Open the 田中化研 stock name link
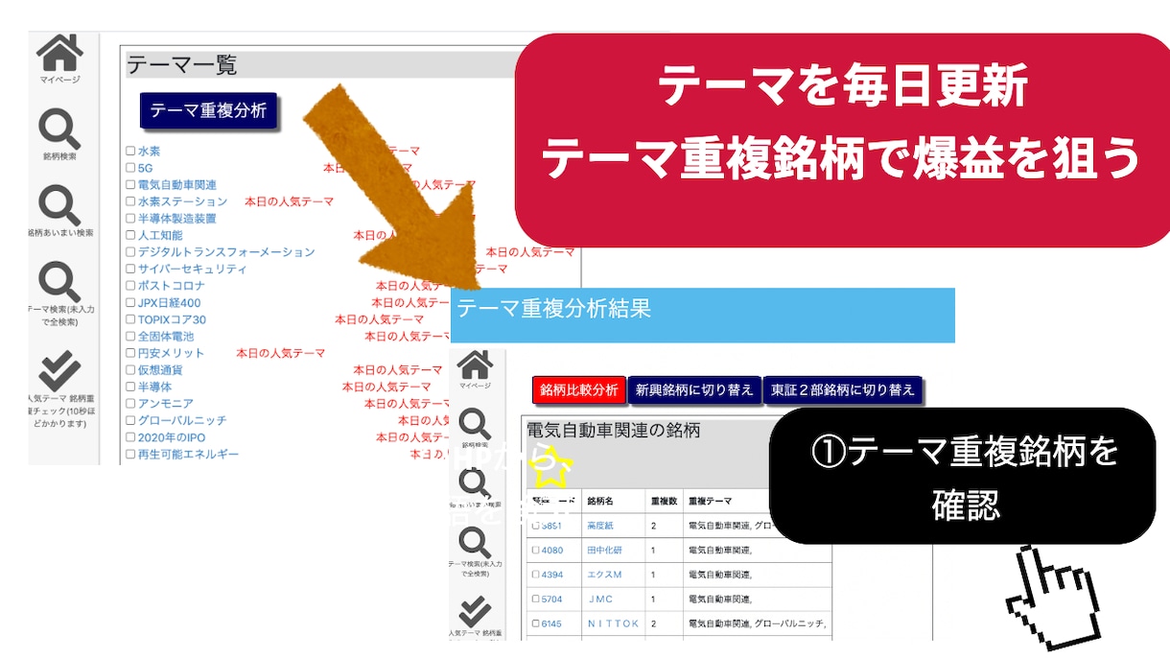Screen dimensions: 1170x658 tap(604, 551)
